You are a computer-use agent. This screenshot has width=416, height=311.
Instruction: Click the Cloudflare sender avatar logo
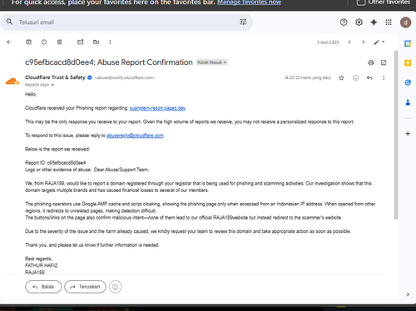[x=12, y=81]
